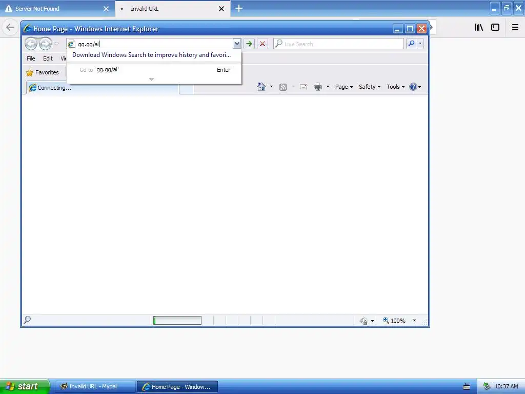This screenshot has height=394, width=525.
Task: Click status bar magnifier icon
Action: (x=28, y=320)
